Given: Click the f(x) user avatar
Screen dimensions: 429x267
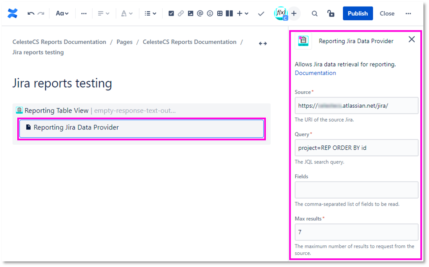Looking at the screenshot, I should pos(281,13).
